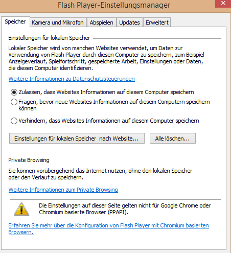Open the Erweitert tab
Screen dimensions: 231x253
[157, 22]
